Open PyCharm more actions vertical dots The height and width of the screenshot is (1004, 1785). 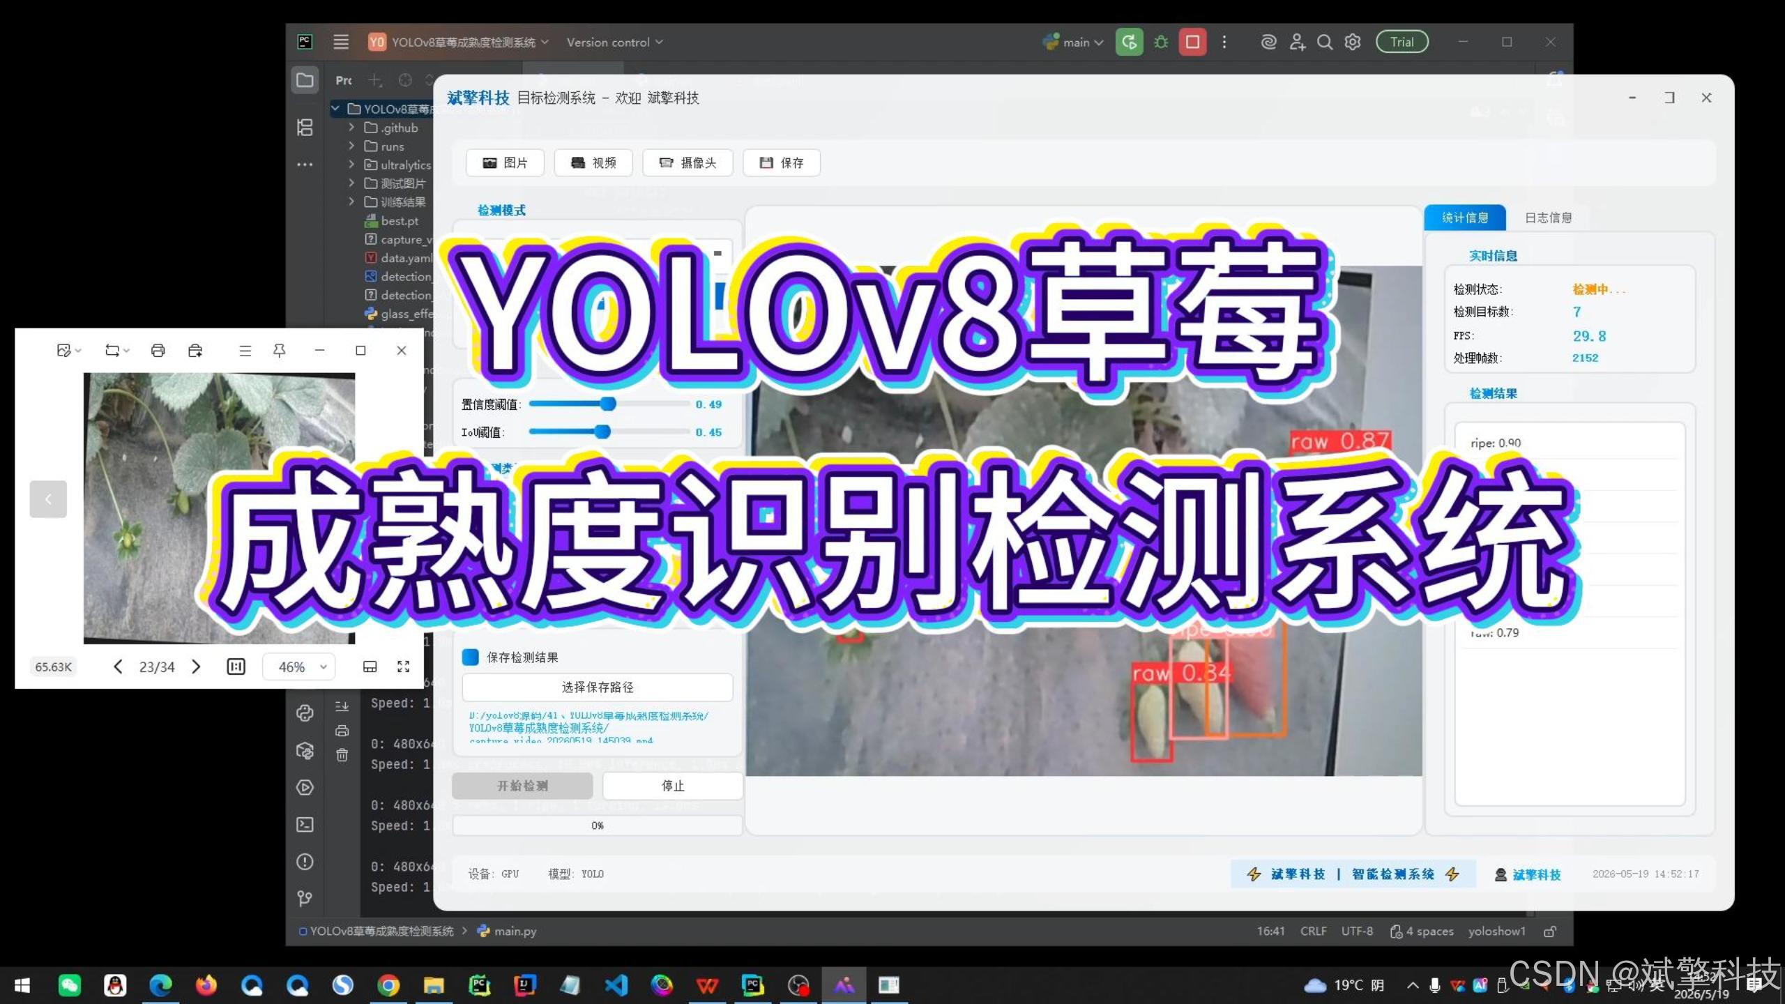[x=1224, y=42]
